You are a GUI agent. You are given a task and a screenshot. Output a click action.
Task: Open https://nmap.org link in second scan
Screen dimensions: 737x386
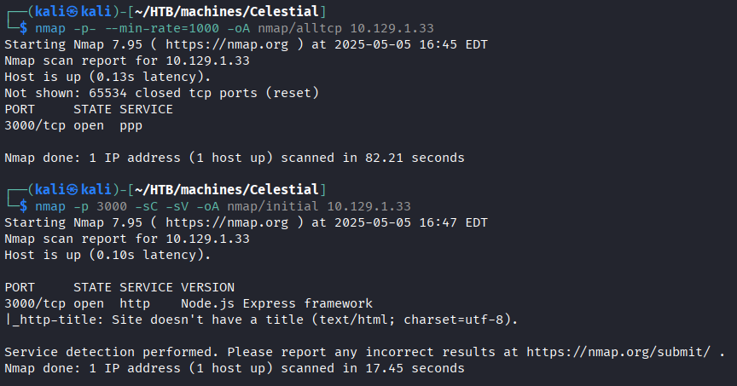tap(227, 222)
